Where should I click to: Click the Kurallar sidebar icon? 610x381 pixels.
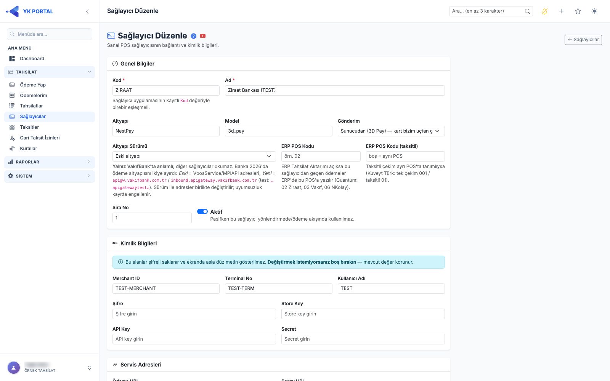12,149
